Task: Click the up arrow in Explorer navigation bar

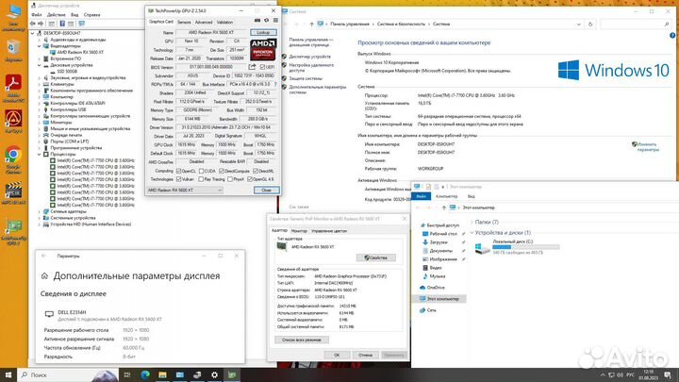Action: 443,208
